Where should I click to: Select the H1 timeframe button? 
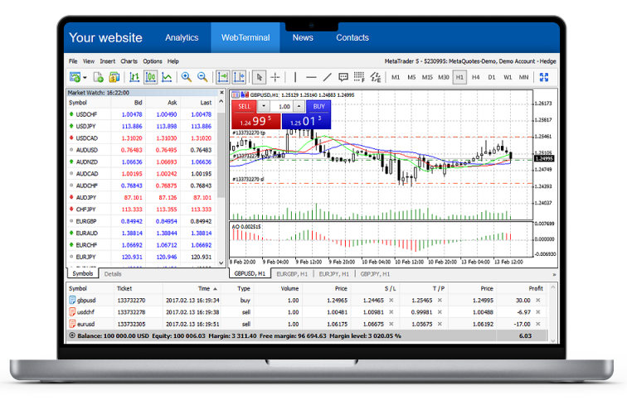[x=459, y=78]
